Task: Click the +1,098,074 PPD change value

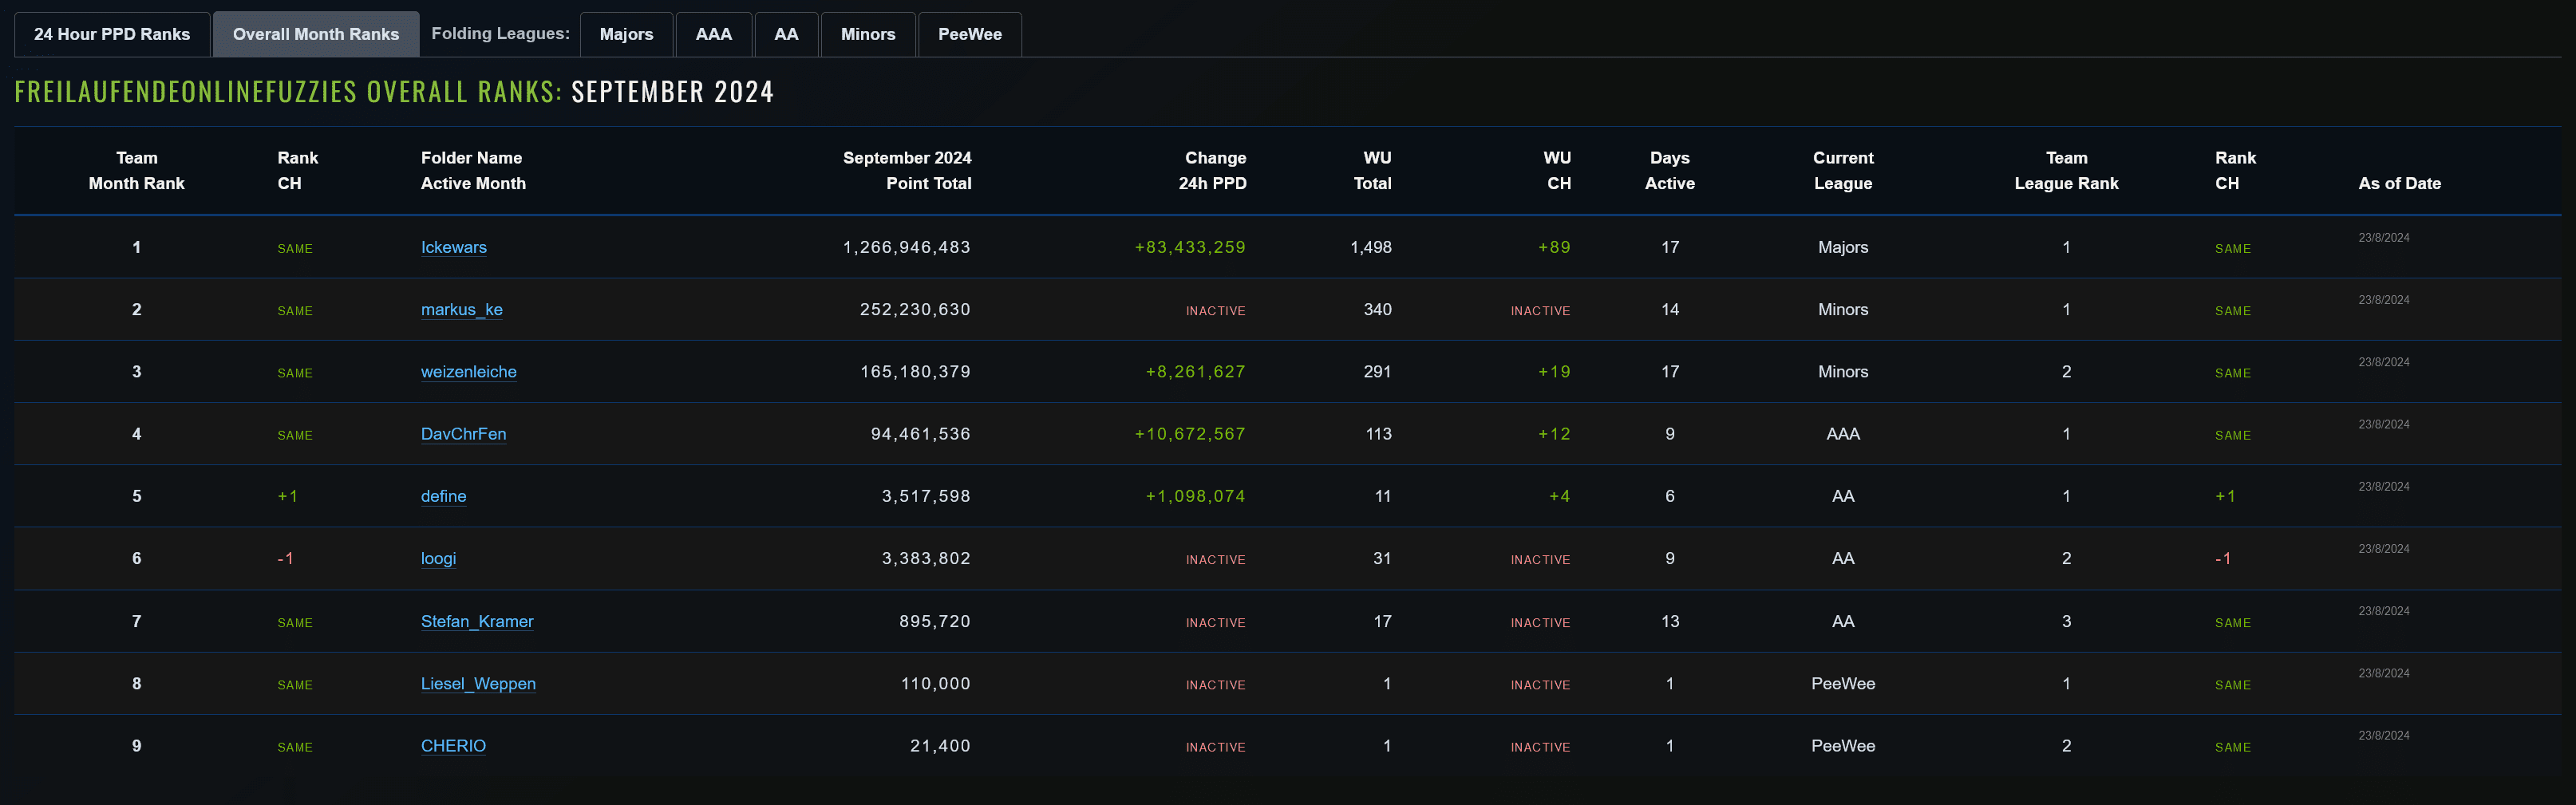Action: coord(1196,496)
